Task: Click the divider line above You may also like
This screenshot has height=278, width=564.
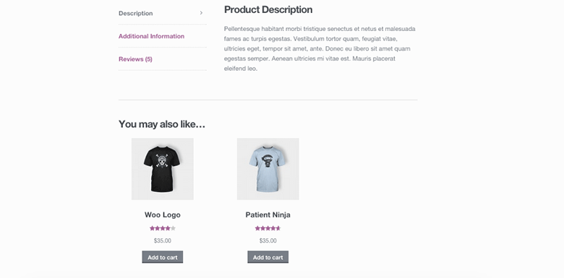Action: [x=268, y=100]
